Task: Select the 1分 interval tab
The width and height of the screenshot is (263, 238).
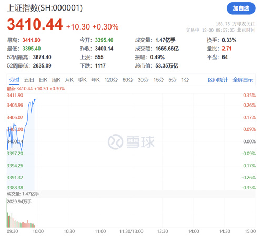Action: [x=185, y=80]
